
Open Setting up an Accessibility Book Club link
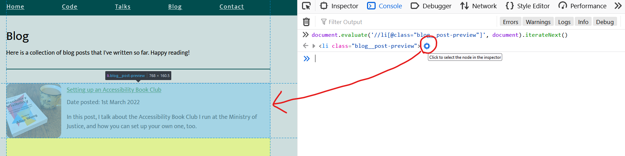click(x=114, y=90)
